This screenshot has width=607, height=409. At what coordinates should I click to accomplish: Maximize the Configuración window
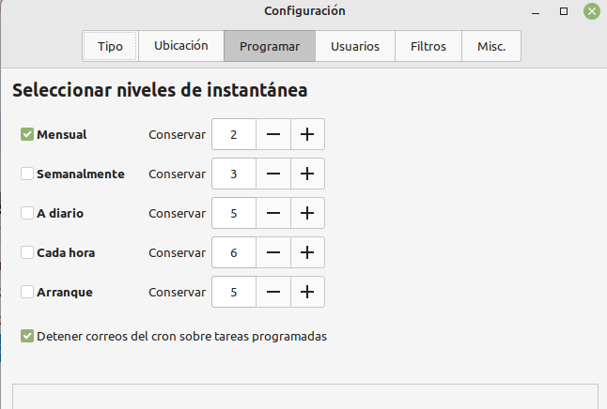pos(564,11)
